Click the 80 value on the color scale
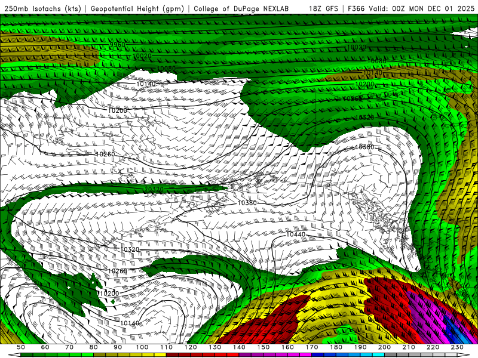The image size is (478, 358). (x=94, y=347)
